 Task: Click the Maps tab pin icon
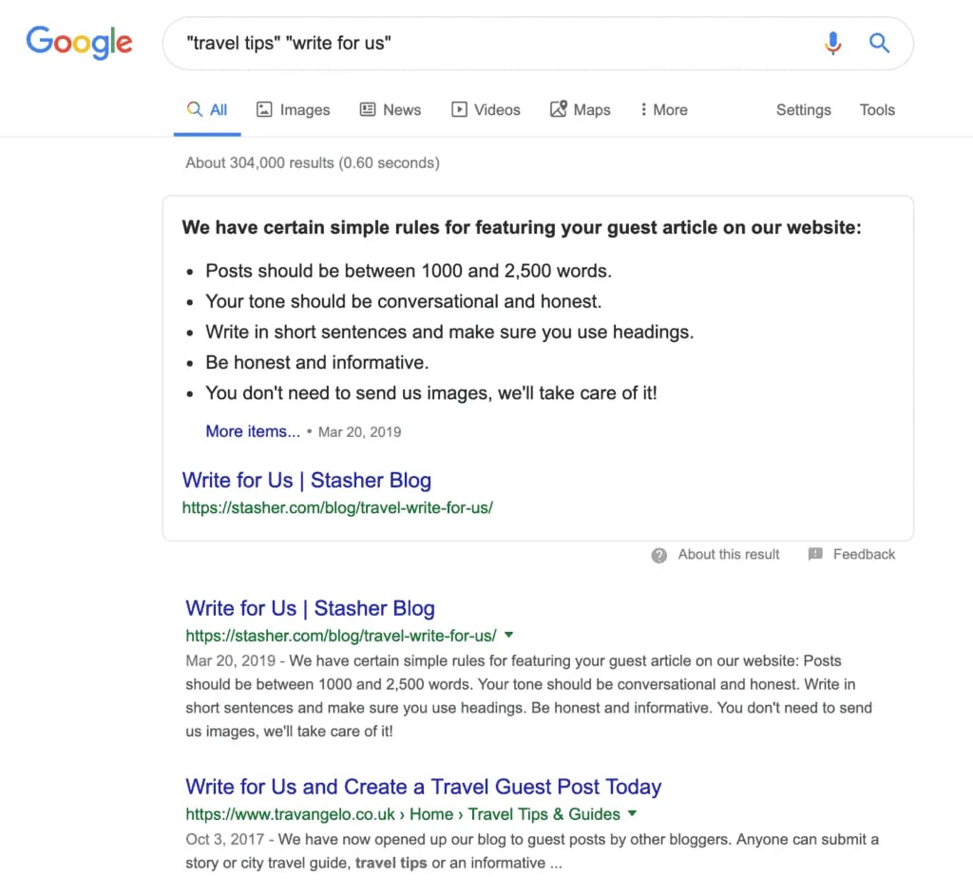pos(559,109)
